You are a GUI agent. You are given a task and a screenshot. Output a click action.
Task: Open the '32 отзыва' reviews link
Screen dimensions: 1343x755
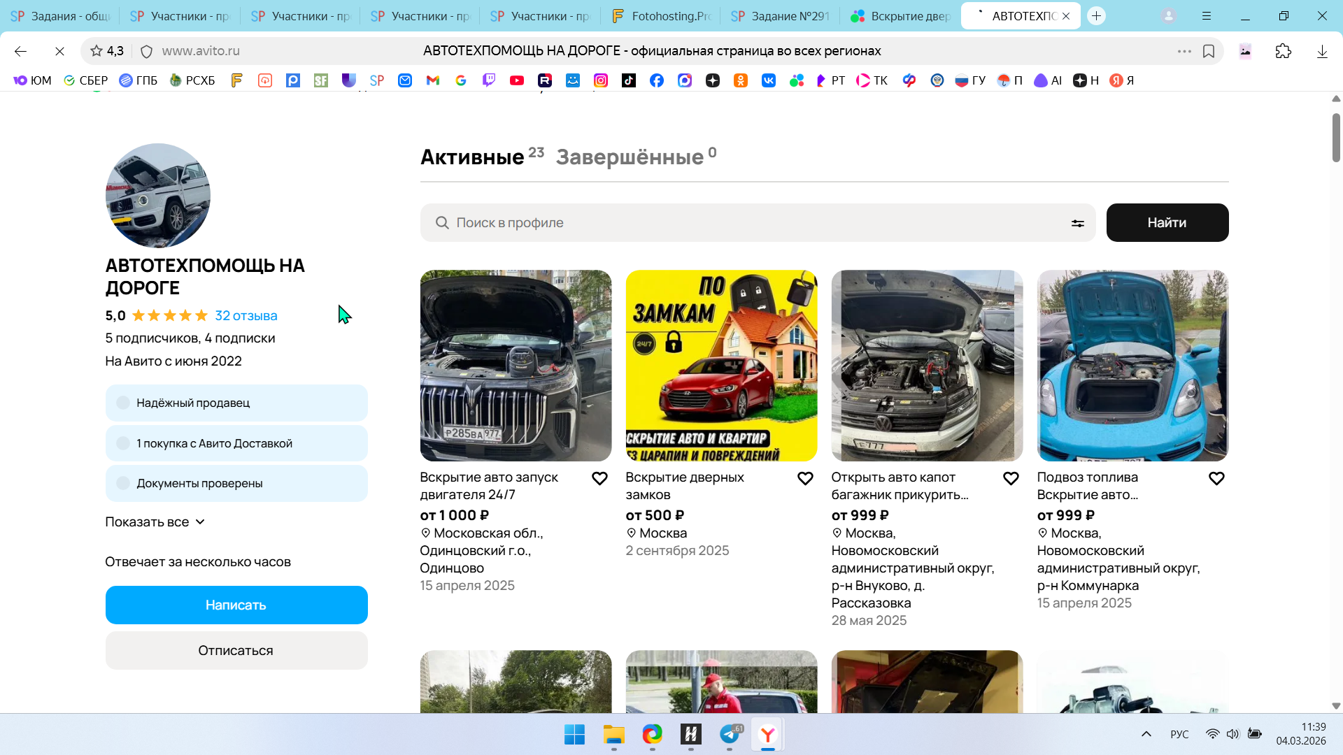[246, 315]
